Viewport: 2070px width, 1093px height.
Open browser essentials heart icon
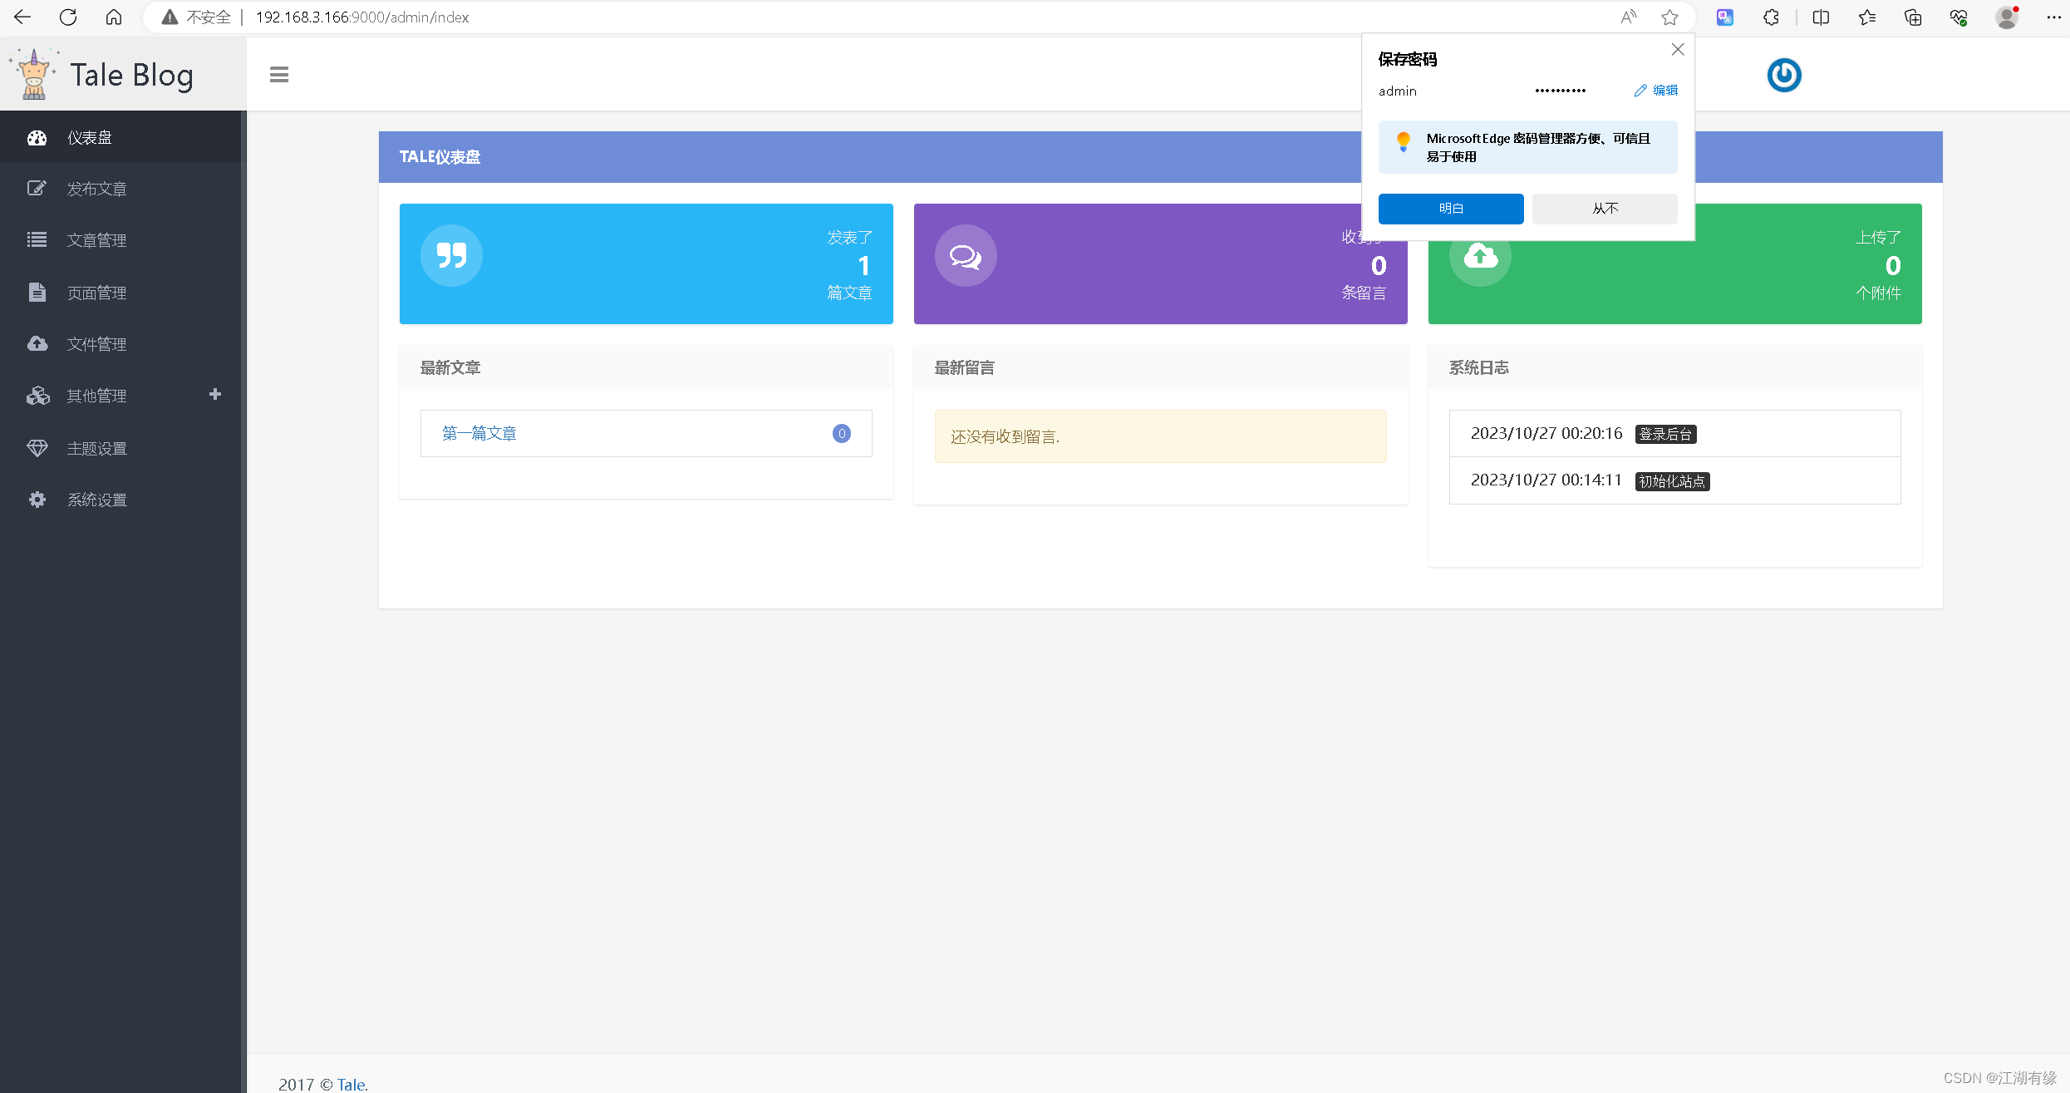pos(1959,17)
